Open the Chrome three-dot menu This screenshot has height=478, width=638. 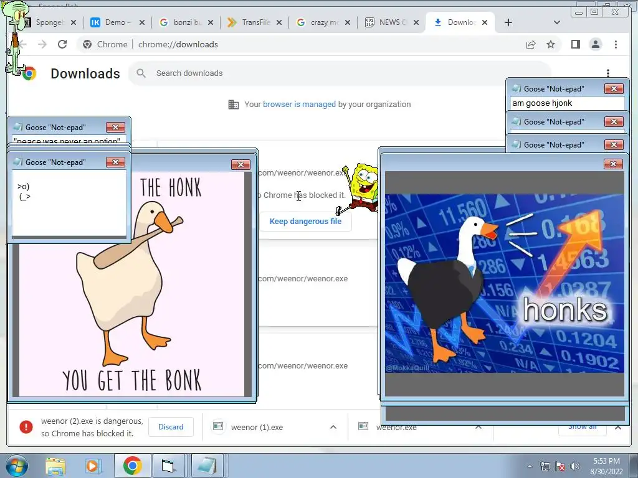click(x=616, y=44)
